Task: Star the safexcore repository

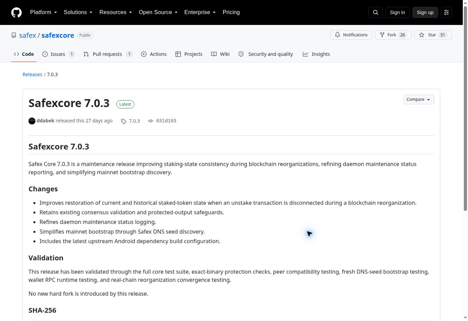Action: tap(433, 35)
